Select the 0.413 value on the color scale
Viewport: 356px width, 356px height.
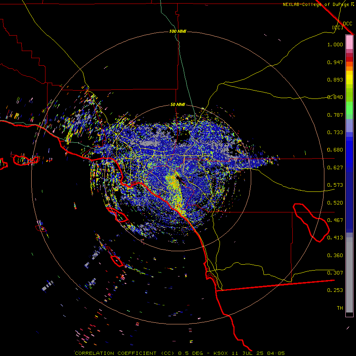[335, 238]
